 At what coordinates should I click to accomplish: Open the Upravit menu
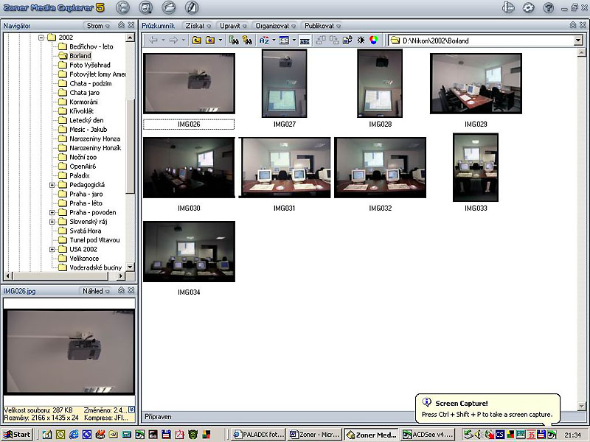point(233,26)
